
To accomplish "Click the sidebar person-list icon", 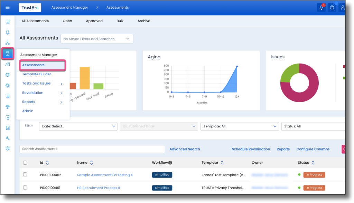I will click(x=8, y=64).
